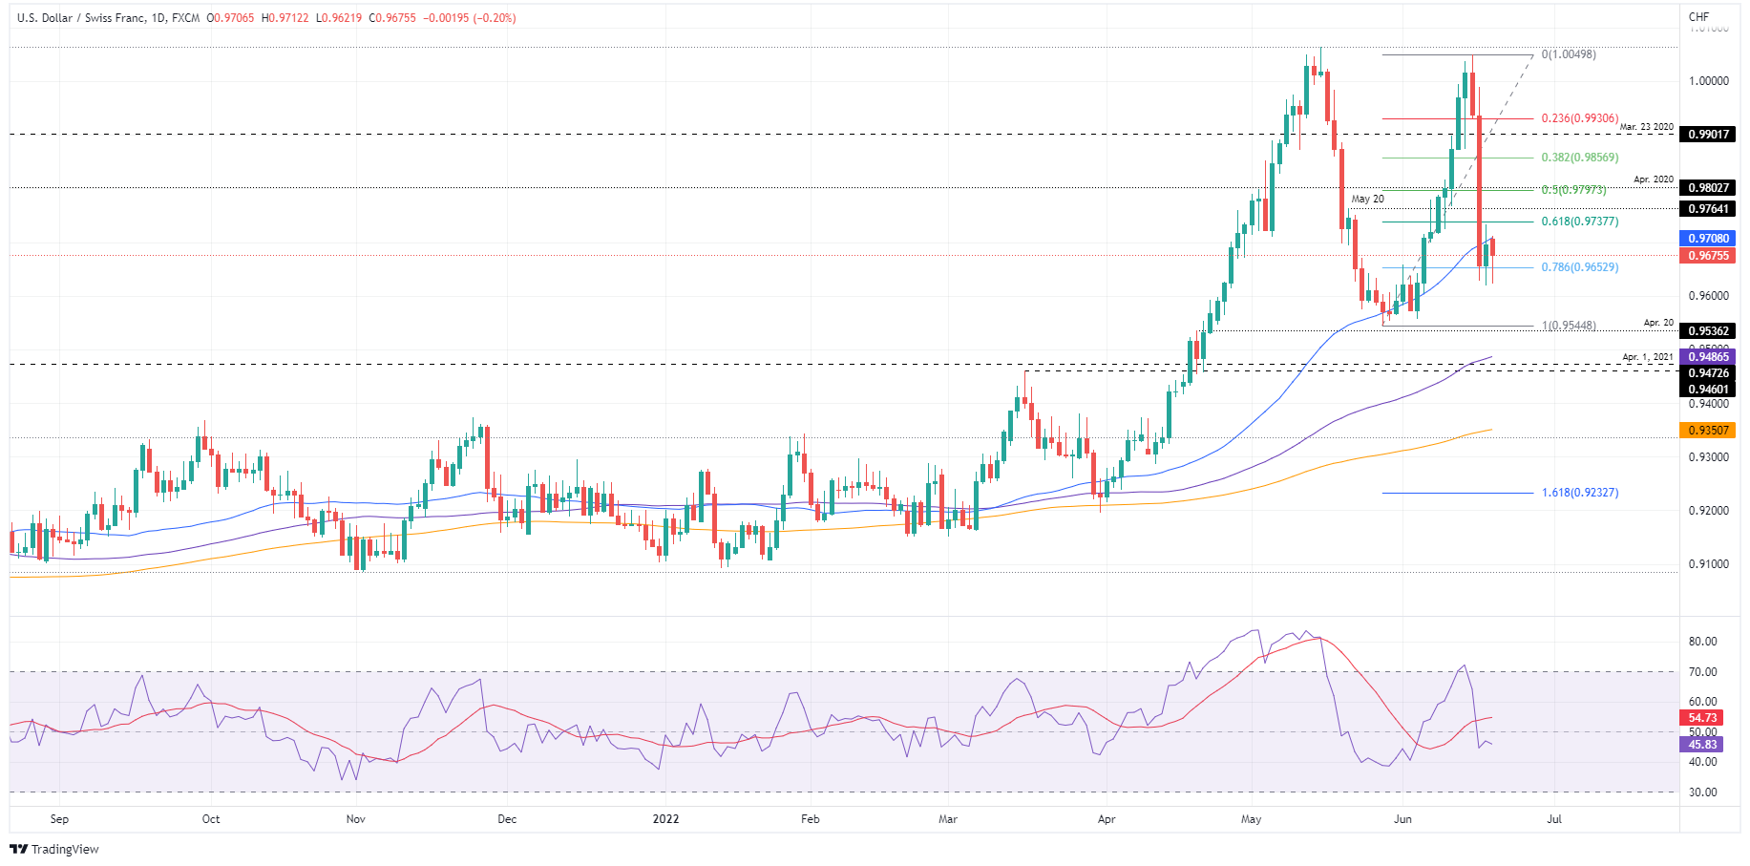The width and height of the screenshot is (1750, 866).
Task: Select the 0.236(0.99306) Fibonacci level label
Action: pos(1580,118)
